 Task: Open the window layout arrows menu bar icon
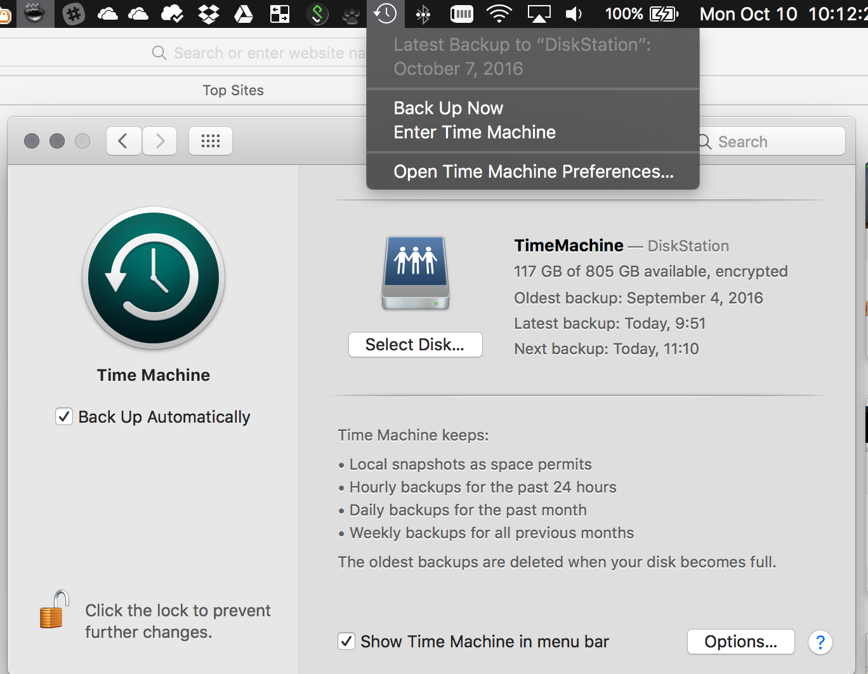click(x=280, y=13)
